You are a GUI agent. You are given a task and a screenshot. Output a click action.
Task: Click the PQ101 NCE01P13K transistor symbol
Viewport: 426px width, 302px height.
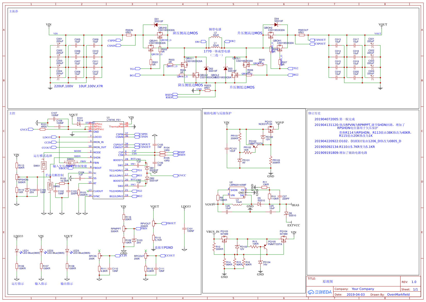271,128
